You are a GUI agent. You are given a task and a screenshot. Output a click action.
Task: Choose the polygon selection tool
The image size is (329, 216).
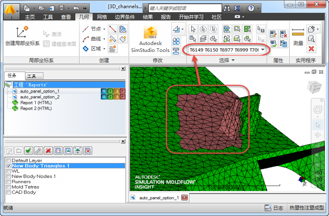213,29
